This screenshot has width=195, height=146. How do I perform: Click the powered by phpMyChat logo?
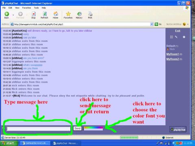178,129
